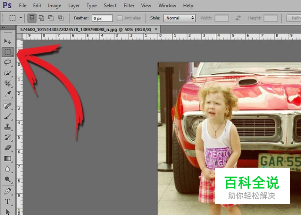Enable the Anti-alias checkbox
Image resolution: width=301 pixels, height=215 pixels.
pyautogui.click(x=120, y=18)
